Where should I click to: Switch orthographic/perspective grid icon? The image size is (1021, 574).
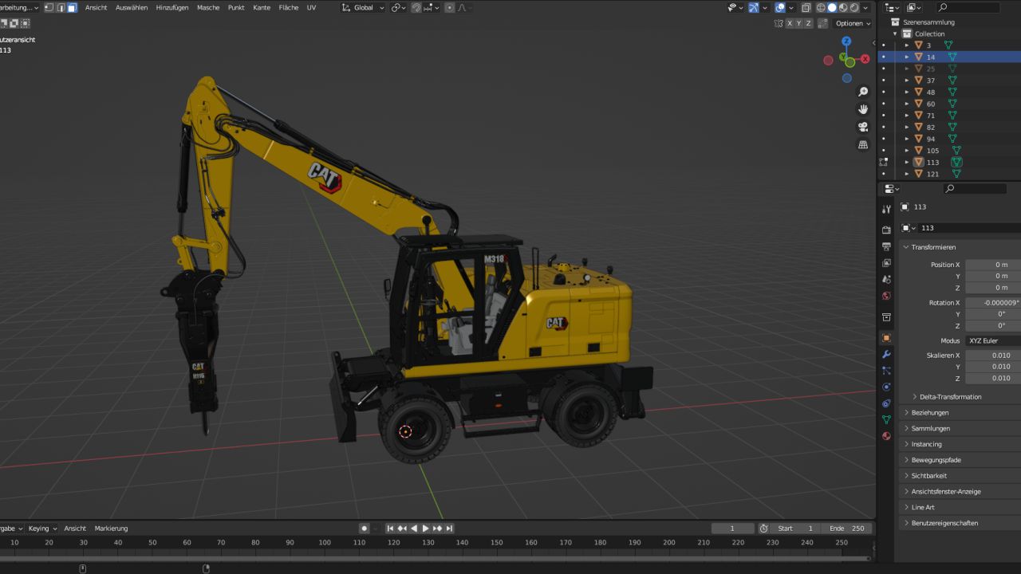click(863, 144)
